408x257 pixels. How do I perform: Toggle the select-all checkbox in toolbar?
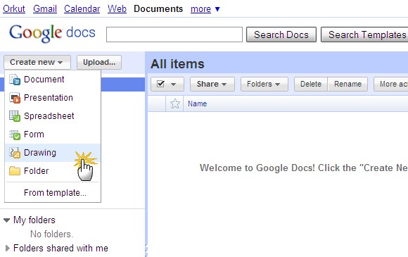click(x=161, y=84)
